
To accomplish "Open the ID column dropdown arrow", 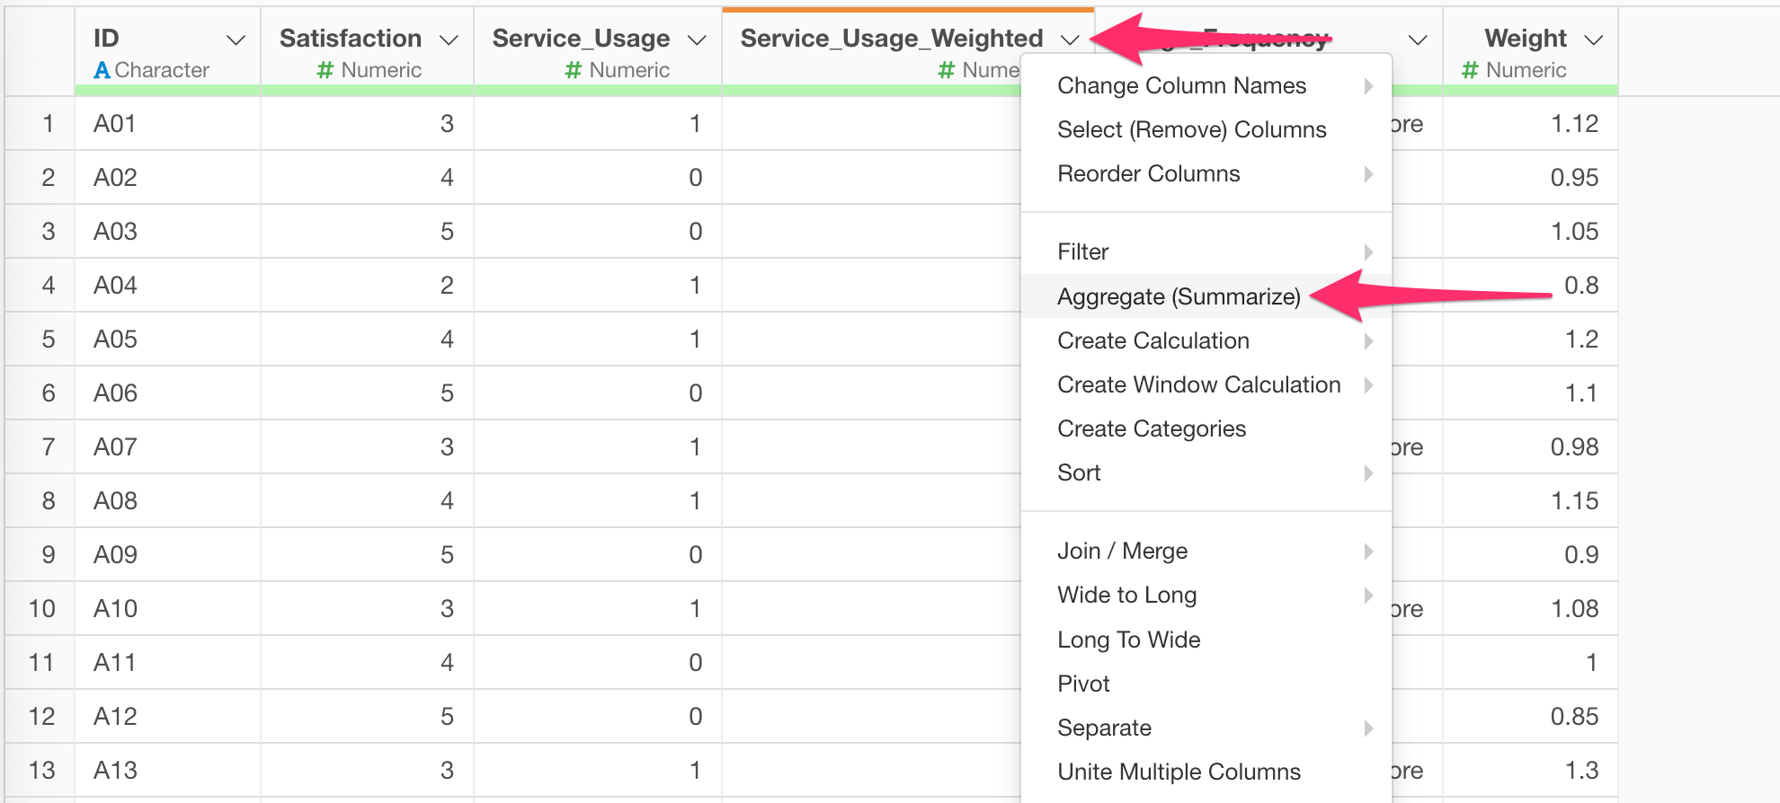I will click(236, 40).
